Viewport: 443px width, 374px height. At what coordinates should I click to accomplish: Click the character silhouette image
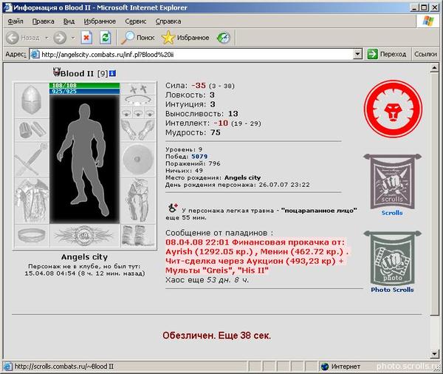coord(84,159)
